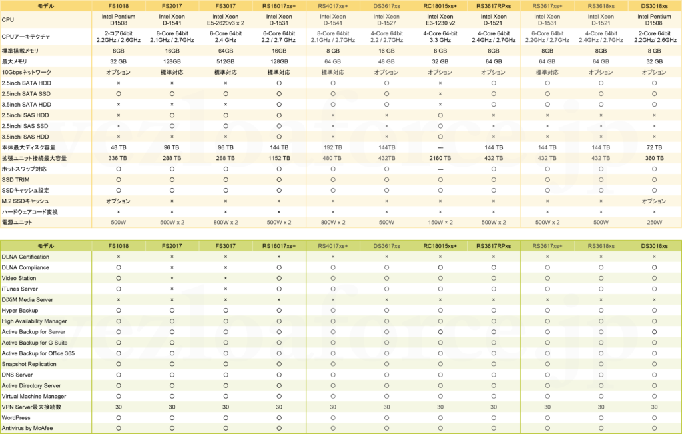
Task: Select the "150W × 2" power supply value
Action: click(x=440, y=223)
